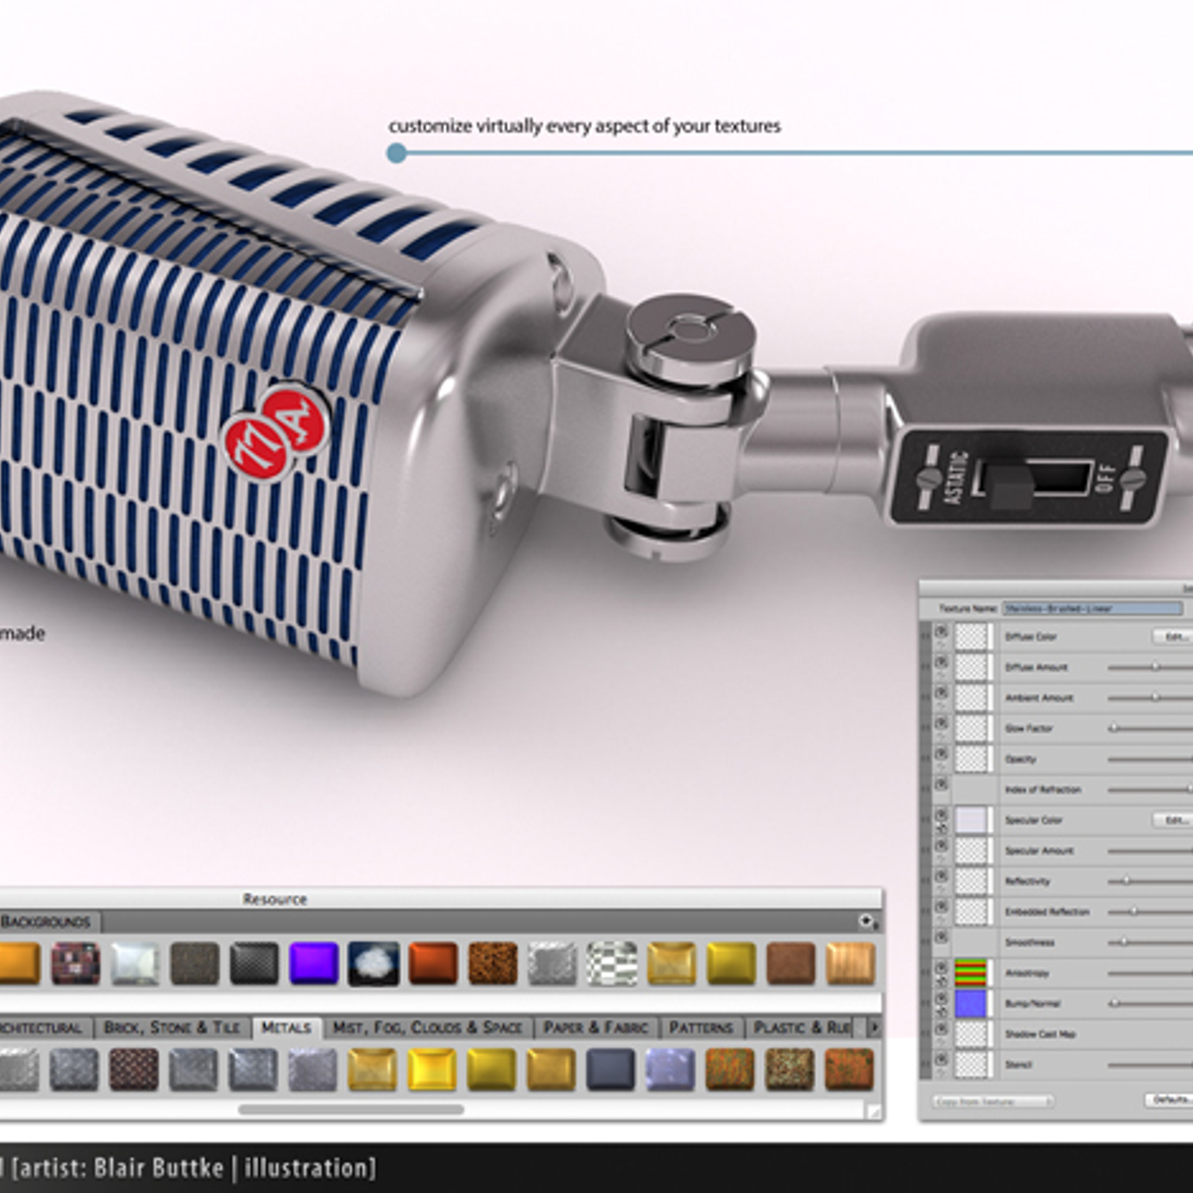Click the blue Bump/Normal map thumbnail
Viewport: 1193px width, 1193px height.
pyautogui.click(x=971, y=1004)
